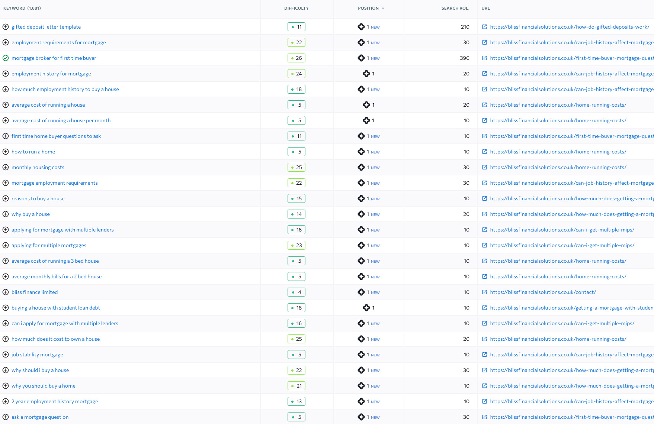Click SERP feature icon in 'gifted deposit letter template' row
Image resolution: width=654 pixels, height=424 pixels.
361,27
